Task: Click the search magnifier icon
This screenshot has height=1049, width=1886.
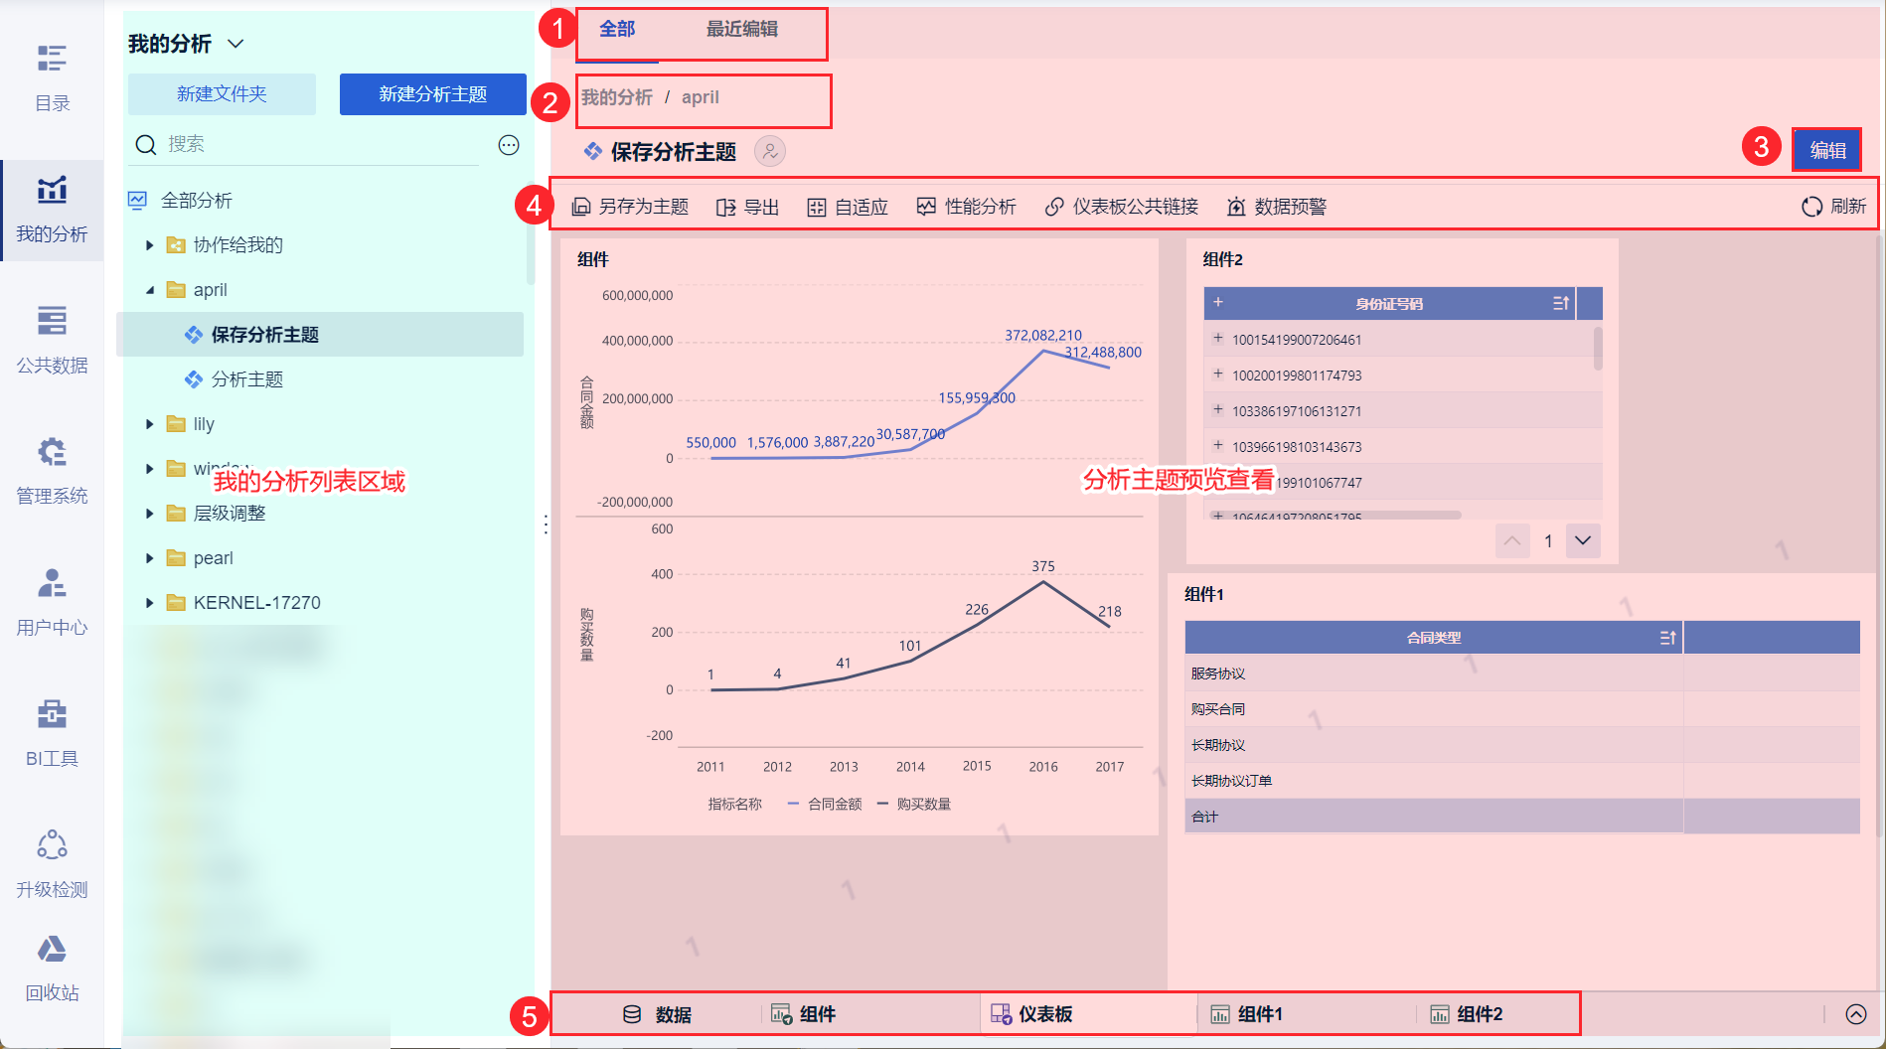Action: click(x=146, y=145)
